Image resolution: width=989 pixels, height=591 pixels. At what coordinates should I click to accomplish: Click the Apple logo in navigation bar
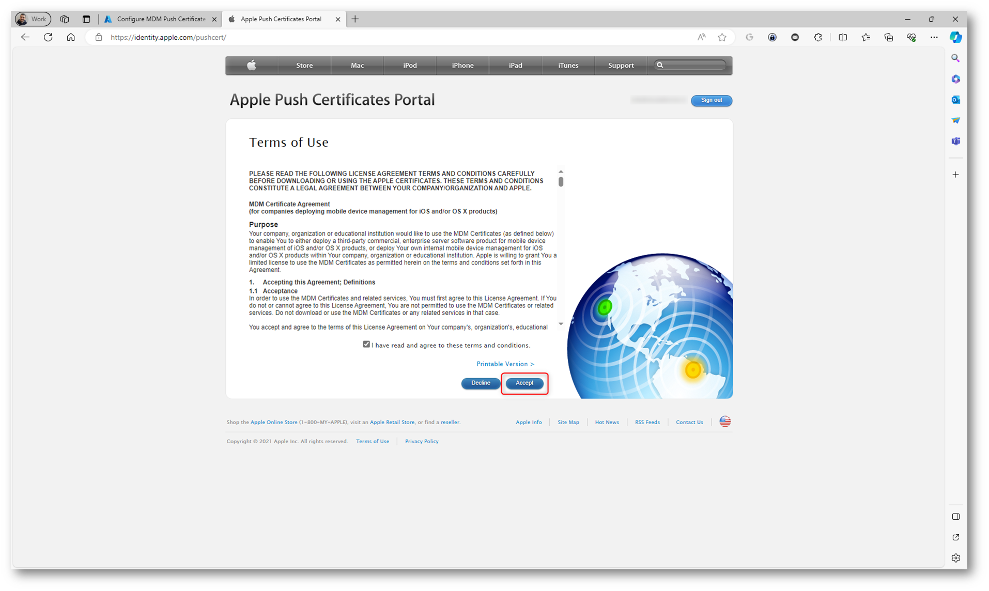(x=252, y=66)
